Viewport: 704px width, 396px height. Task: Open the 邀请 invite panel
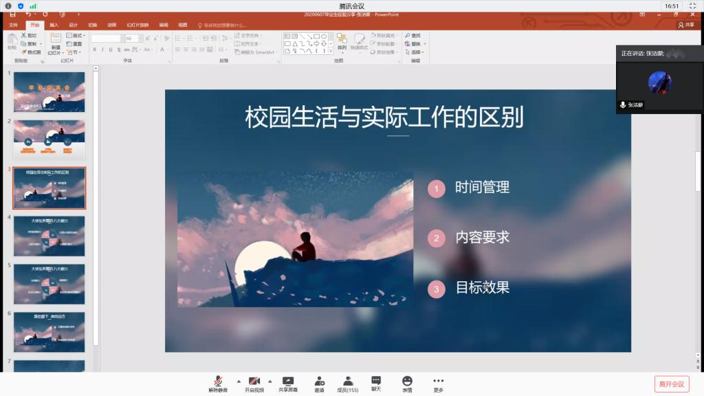coord(319,384)
